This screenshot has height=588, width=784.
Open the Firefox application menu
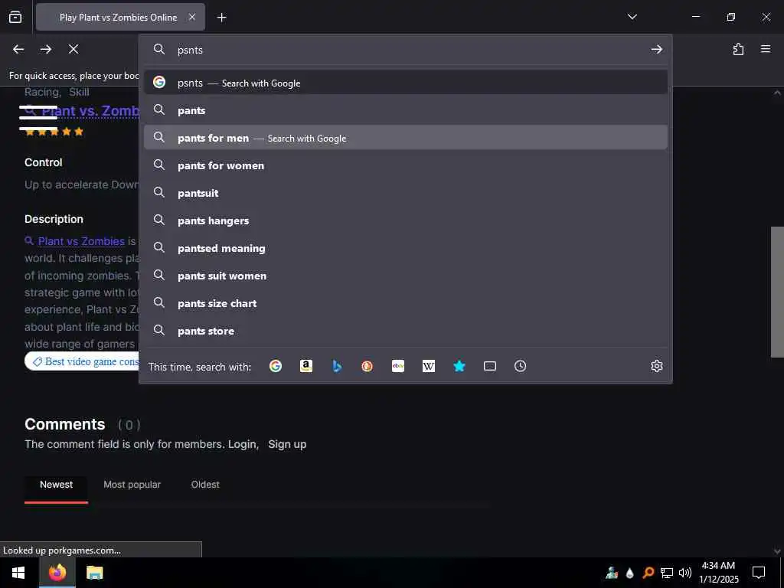[766, 49]
